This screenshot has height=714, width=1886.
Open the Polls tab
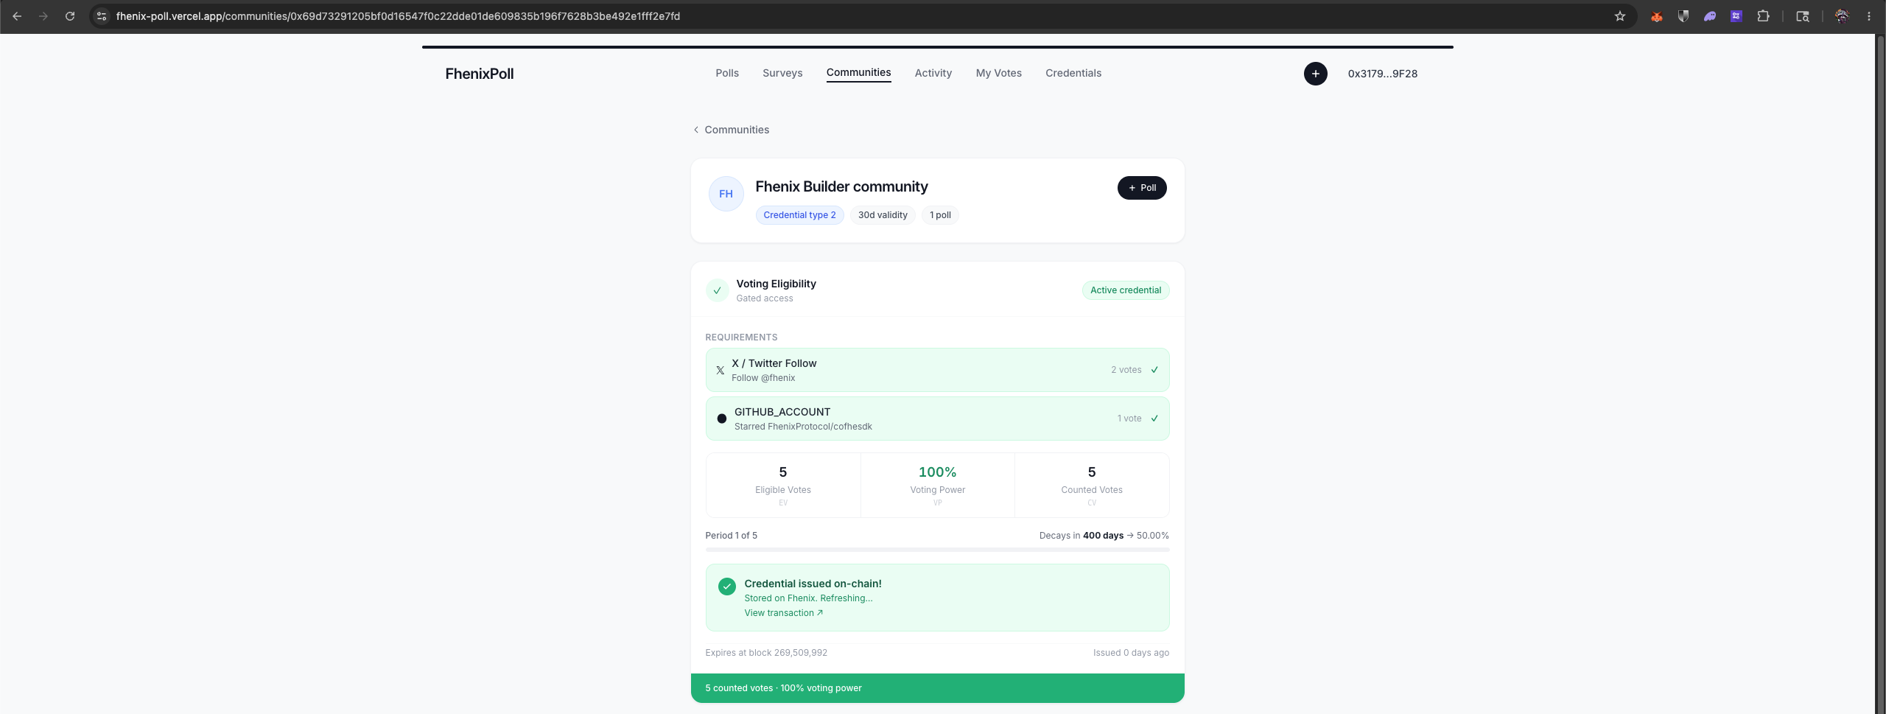[x=727, y=73]
